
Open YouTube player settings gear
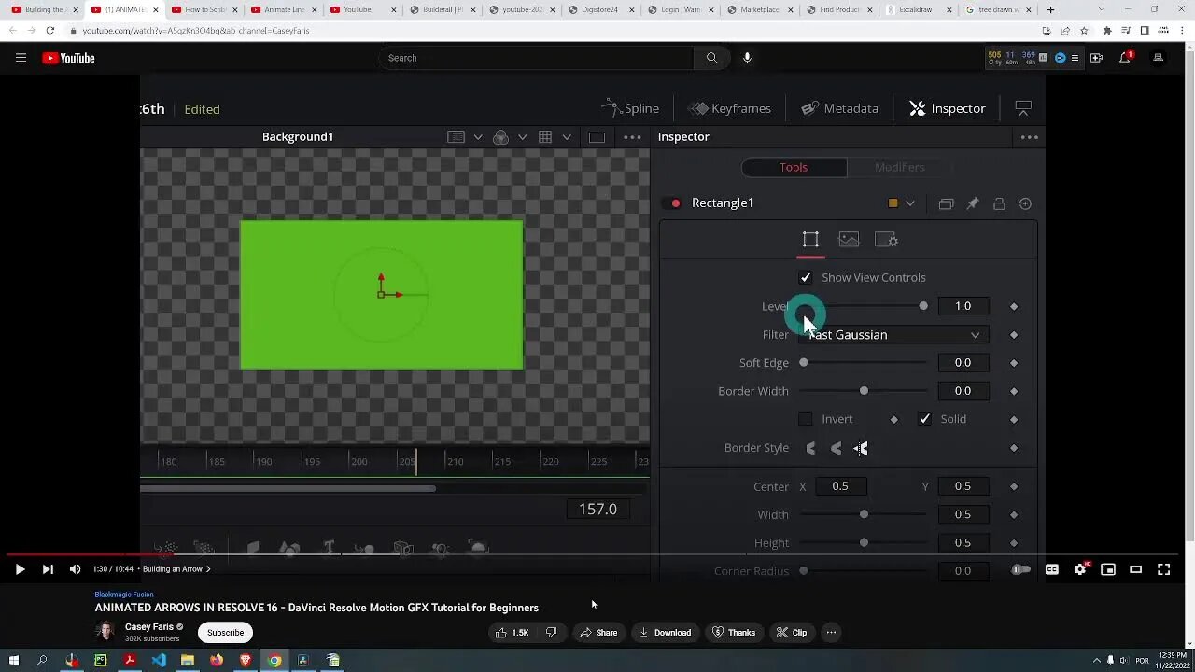(x=1080, y=569)
